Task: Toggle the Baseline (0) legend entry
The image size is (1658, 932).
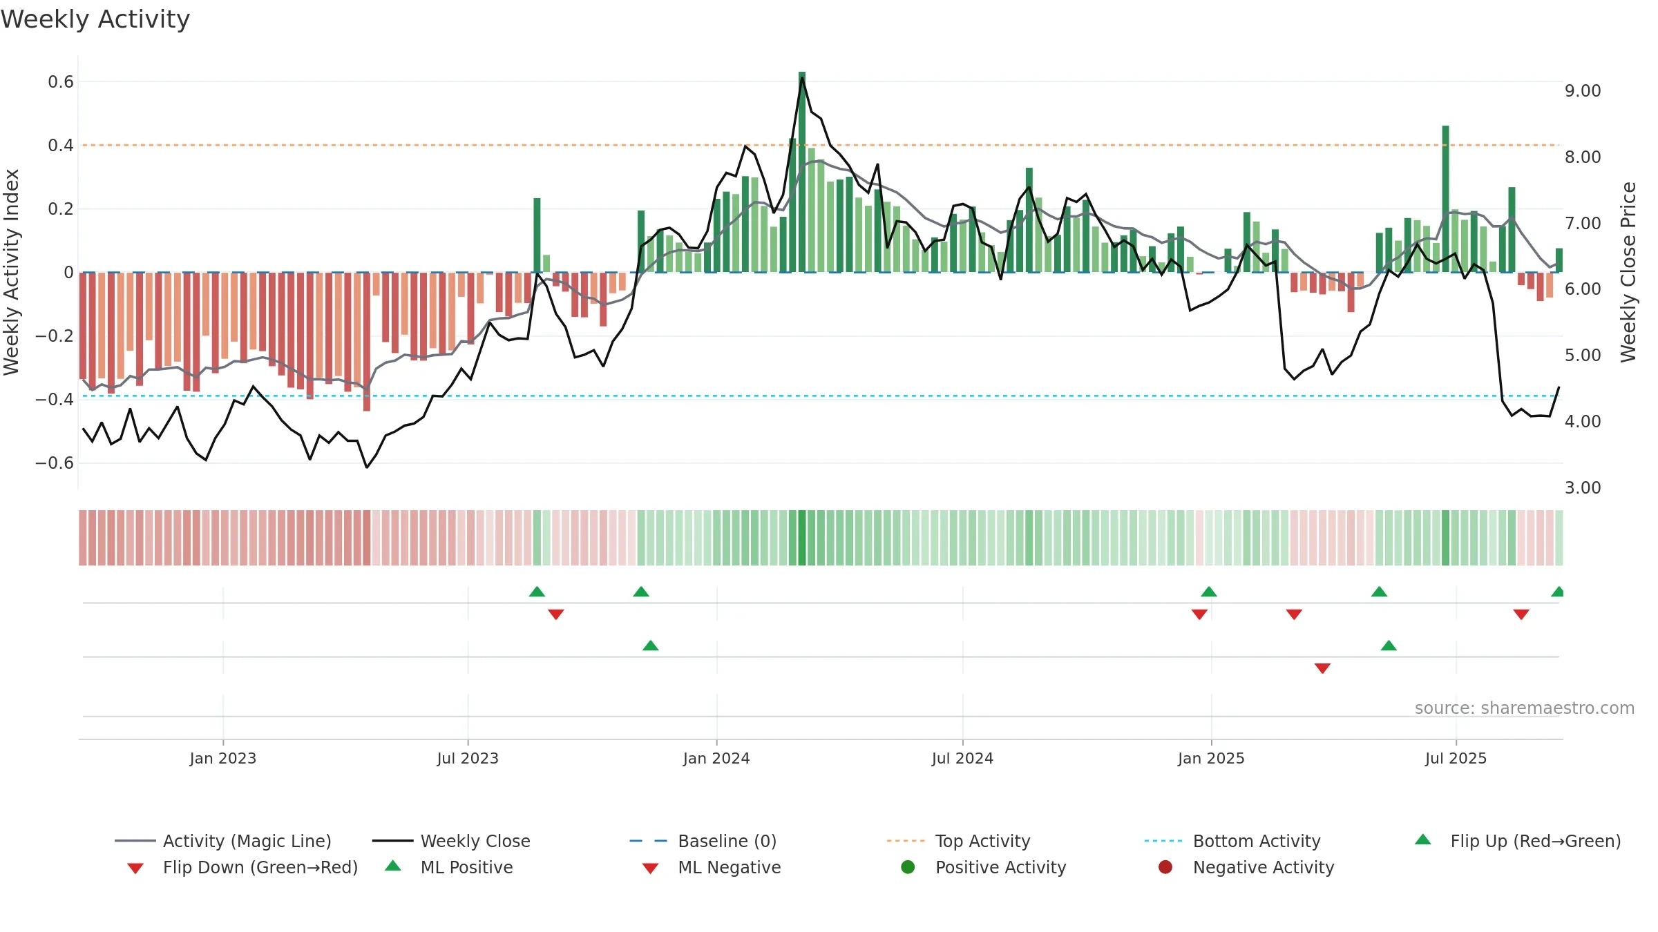Action: pyautogui.click(x=703, y=841)
